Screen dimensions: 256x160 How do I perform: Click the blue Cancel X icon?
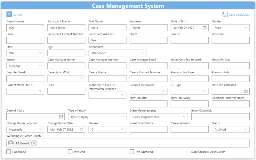(9, 14)
